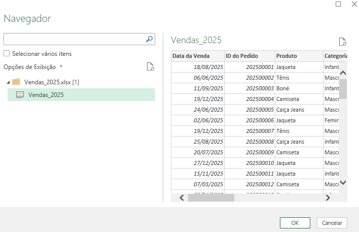Select order ID 202500003

(x=249, y=88)
